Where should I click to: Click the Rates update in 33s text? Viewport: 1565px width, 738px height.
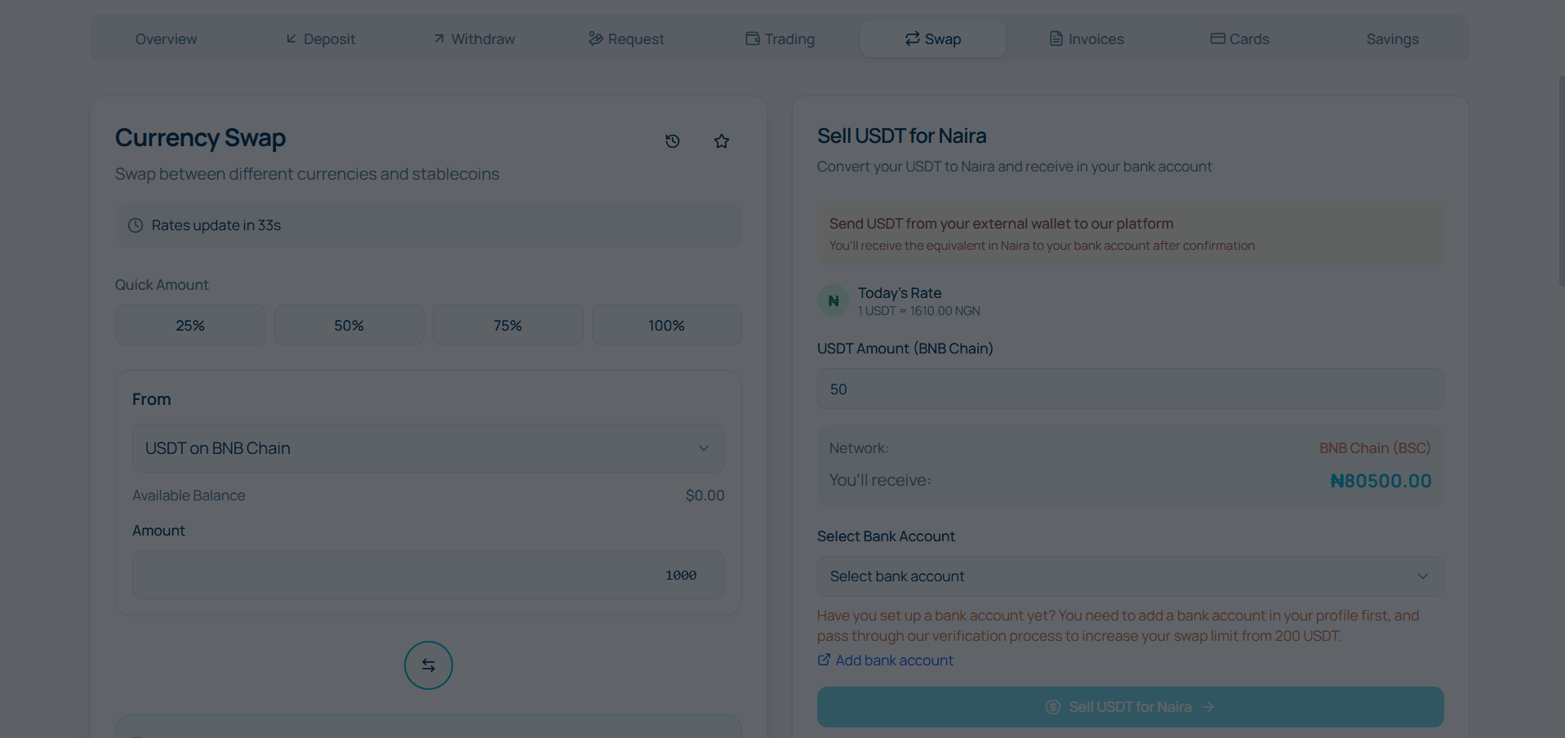tap(216, 225)
